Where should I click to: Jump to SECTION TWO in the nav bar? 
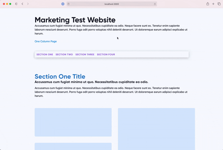point(64,54)
